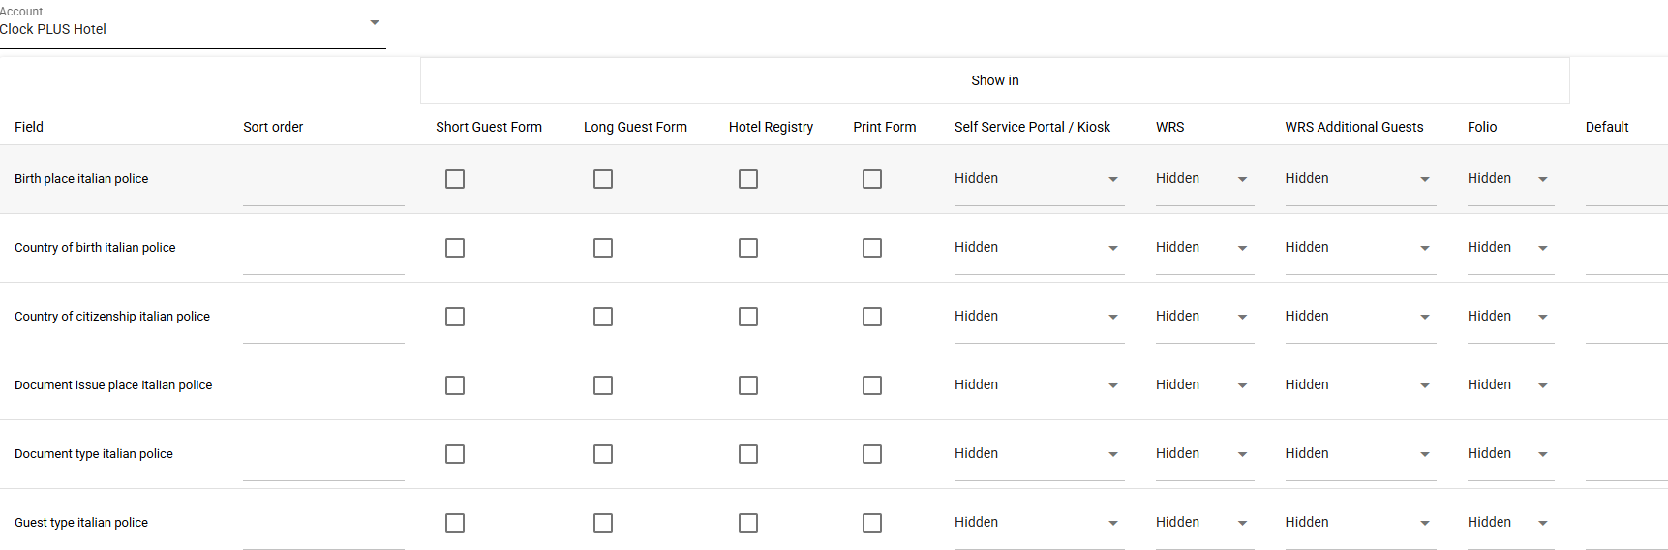The height and width of the screenshot is (550, 1668).
Task: Open the Account dropdown showing Clock PLUS Hotel
Action: 192,28
